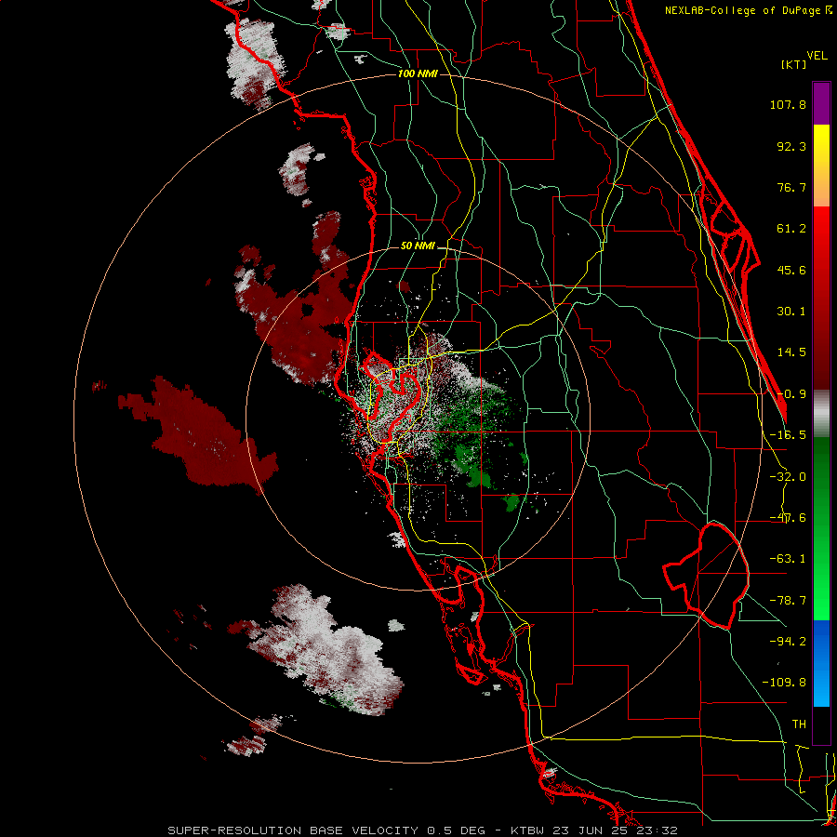Select the [KT] units label
The image size is (837, 837).
pos(794,64)
